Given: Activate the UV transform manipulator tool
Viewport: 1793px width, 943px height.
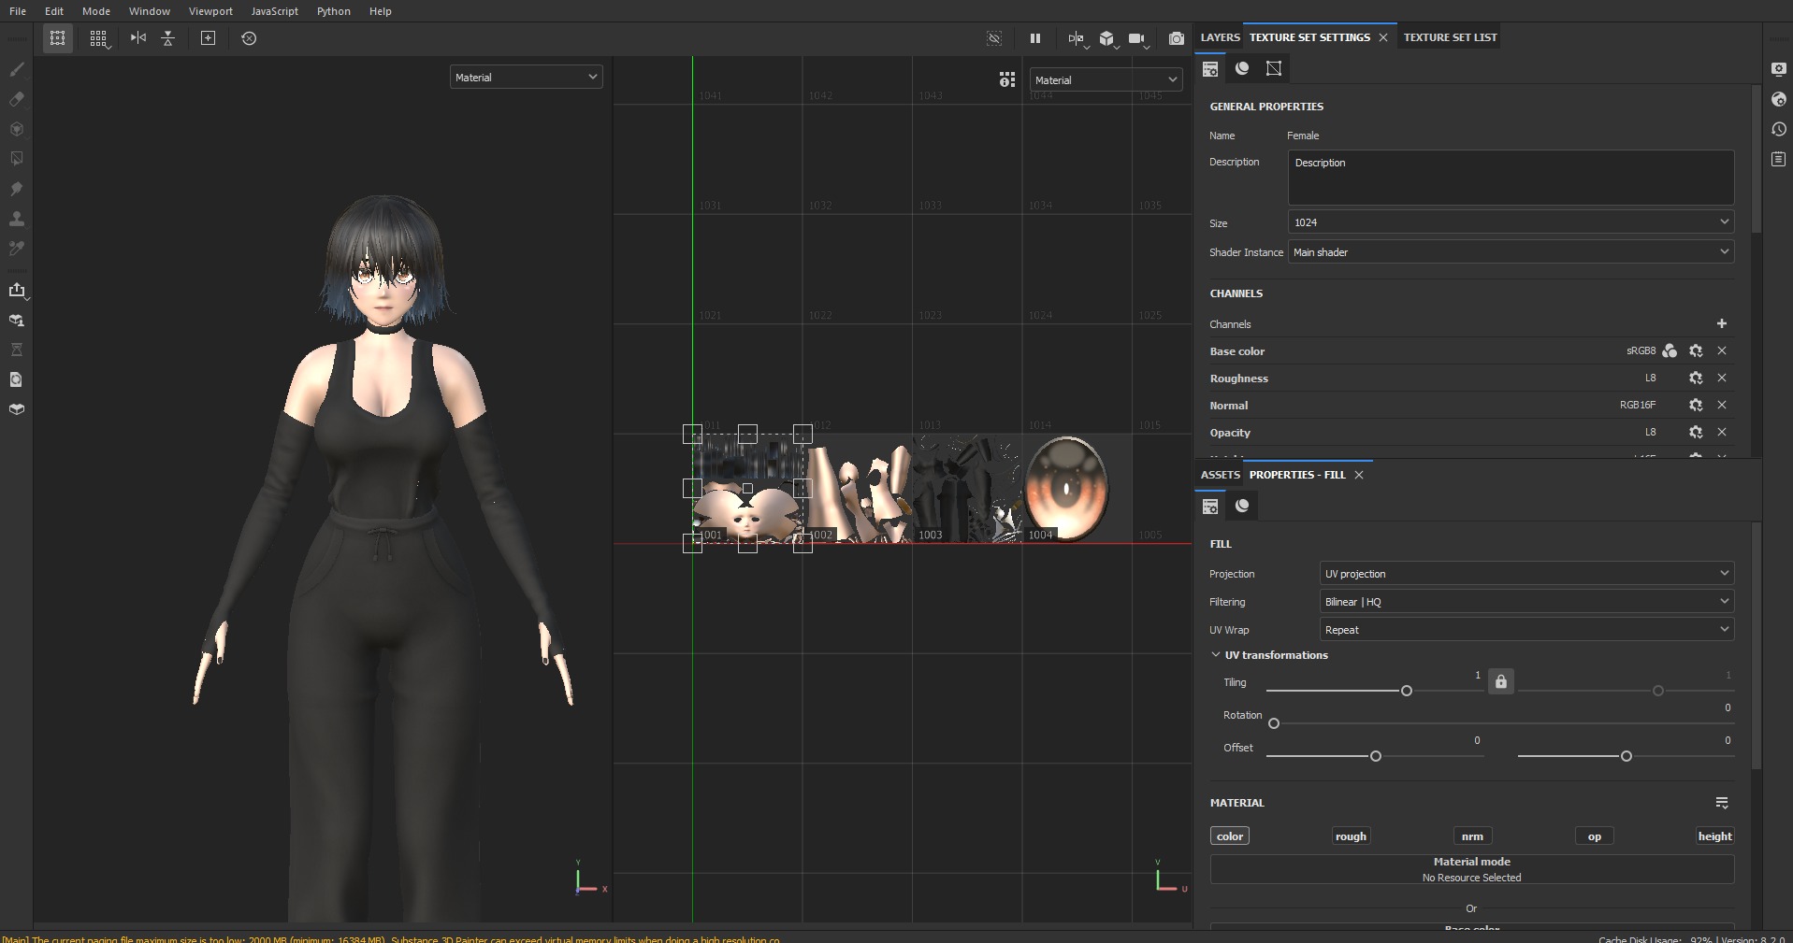Looking at the screenshot, I should click(x=58, y=38).
